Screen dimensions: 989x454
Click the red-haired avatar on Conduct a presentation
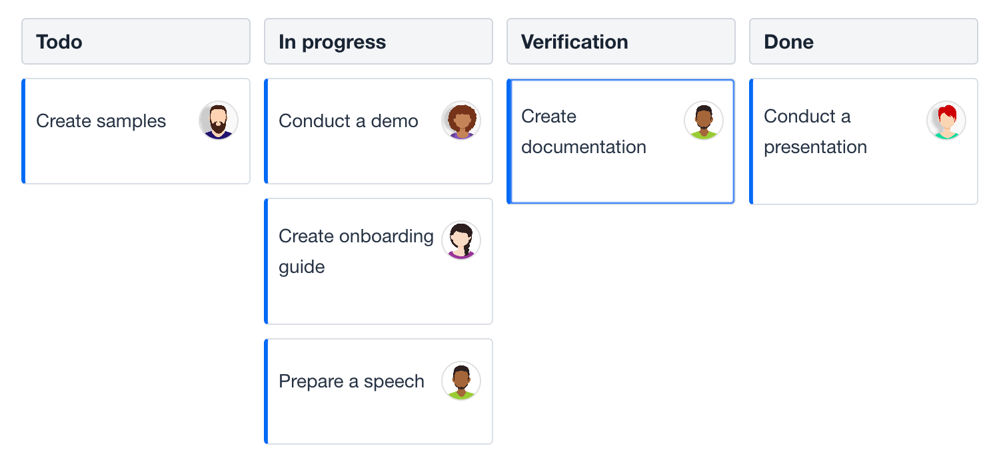[x=946, y=120]
